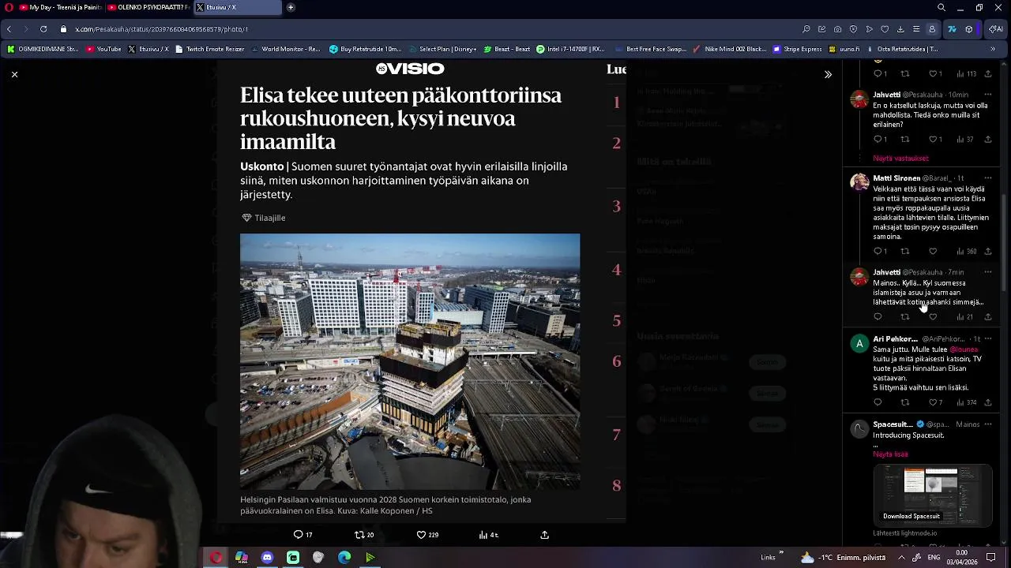Open 'Best Free Face Swap' bookmark

coord(648,49)
